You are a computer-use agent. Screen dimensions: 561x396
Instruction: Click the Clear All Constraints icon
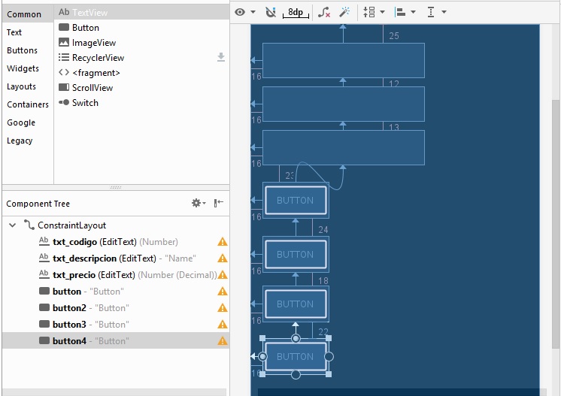(324, 12)
